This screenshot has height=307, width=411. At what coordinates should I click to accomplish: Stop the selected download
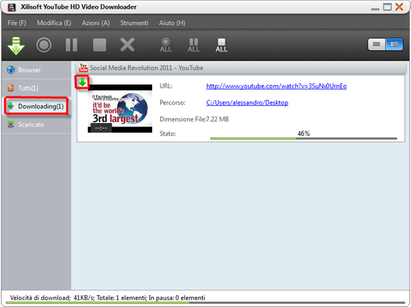[x=99, y=45]
